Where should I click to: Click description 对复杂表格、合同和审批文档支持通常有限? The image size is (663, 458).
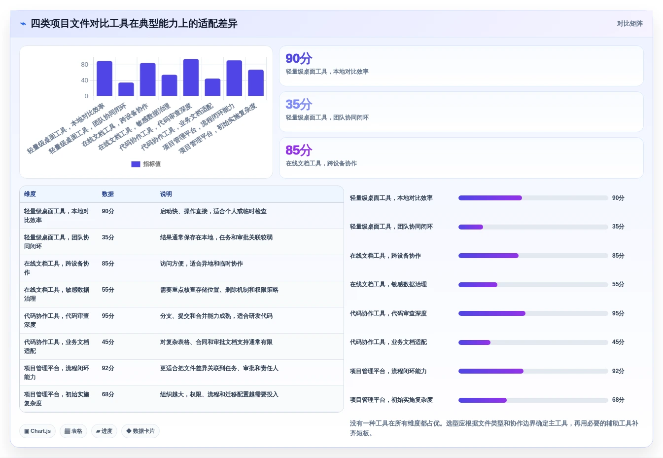click(216, 342)
